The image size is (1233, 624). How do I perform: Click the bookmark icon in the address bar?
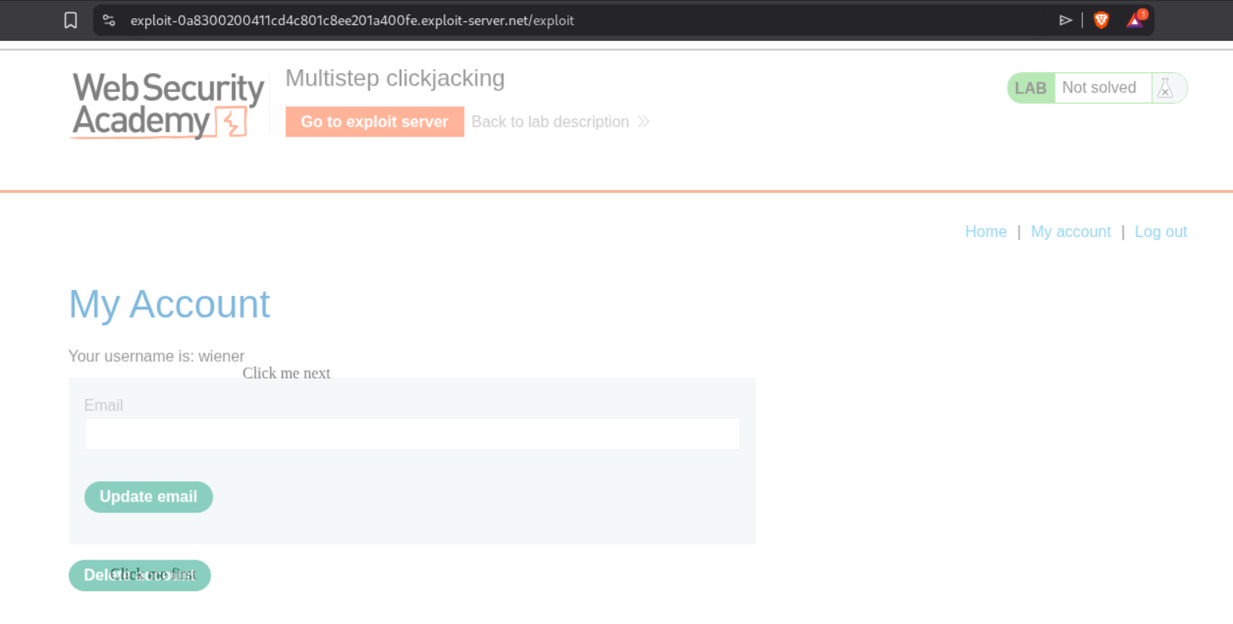(71, 20)
